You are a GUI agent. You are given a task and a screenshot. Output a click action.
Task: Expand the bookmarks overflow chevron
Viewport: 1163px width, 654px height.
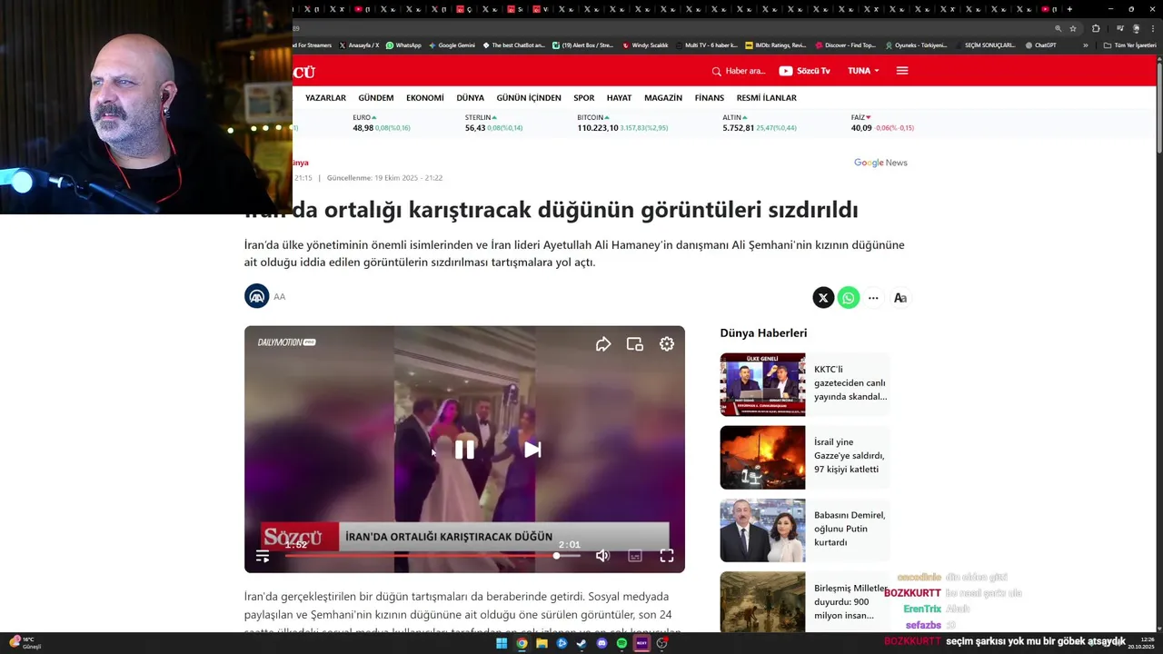pos(1085,45)
